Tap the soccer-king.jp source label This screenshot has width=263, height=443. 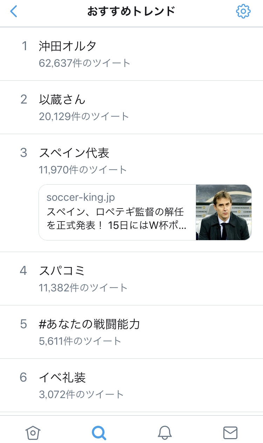(81, 198)
